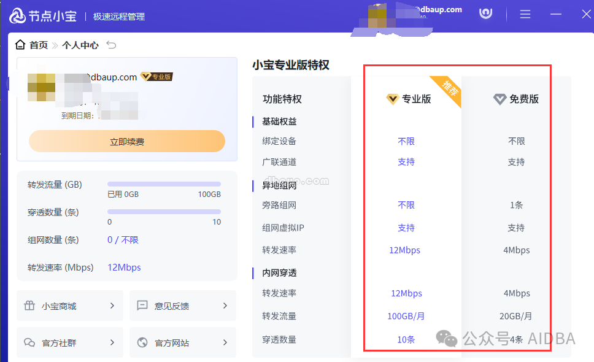Click the 节点小宝 logo icon
Viewport: 594px width, 362px height.
click(17, 16)
